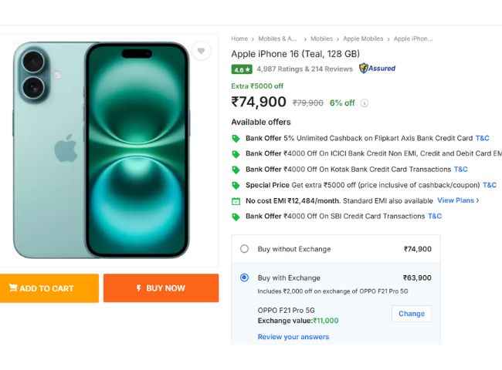Select Buy with Exchange radio button

pos(244,277)
